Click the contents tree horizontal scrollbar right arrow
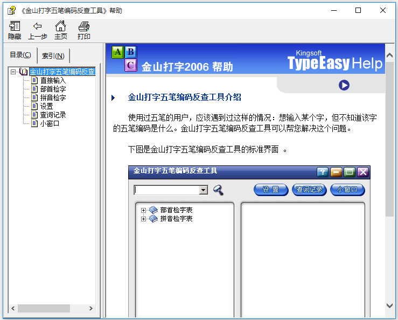The image size is (398, 320). coord(92,309)
